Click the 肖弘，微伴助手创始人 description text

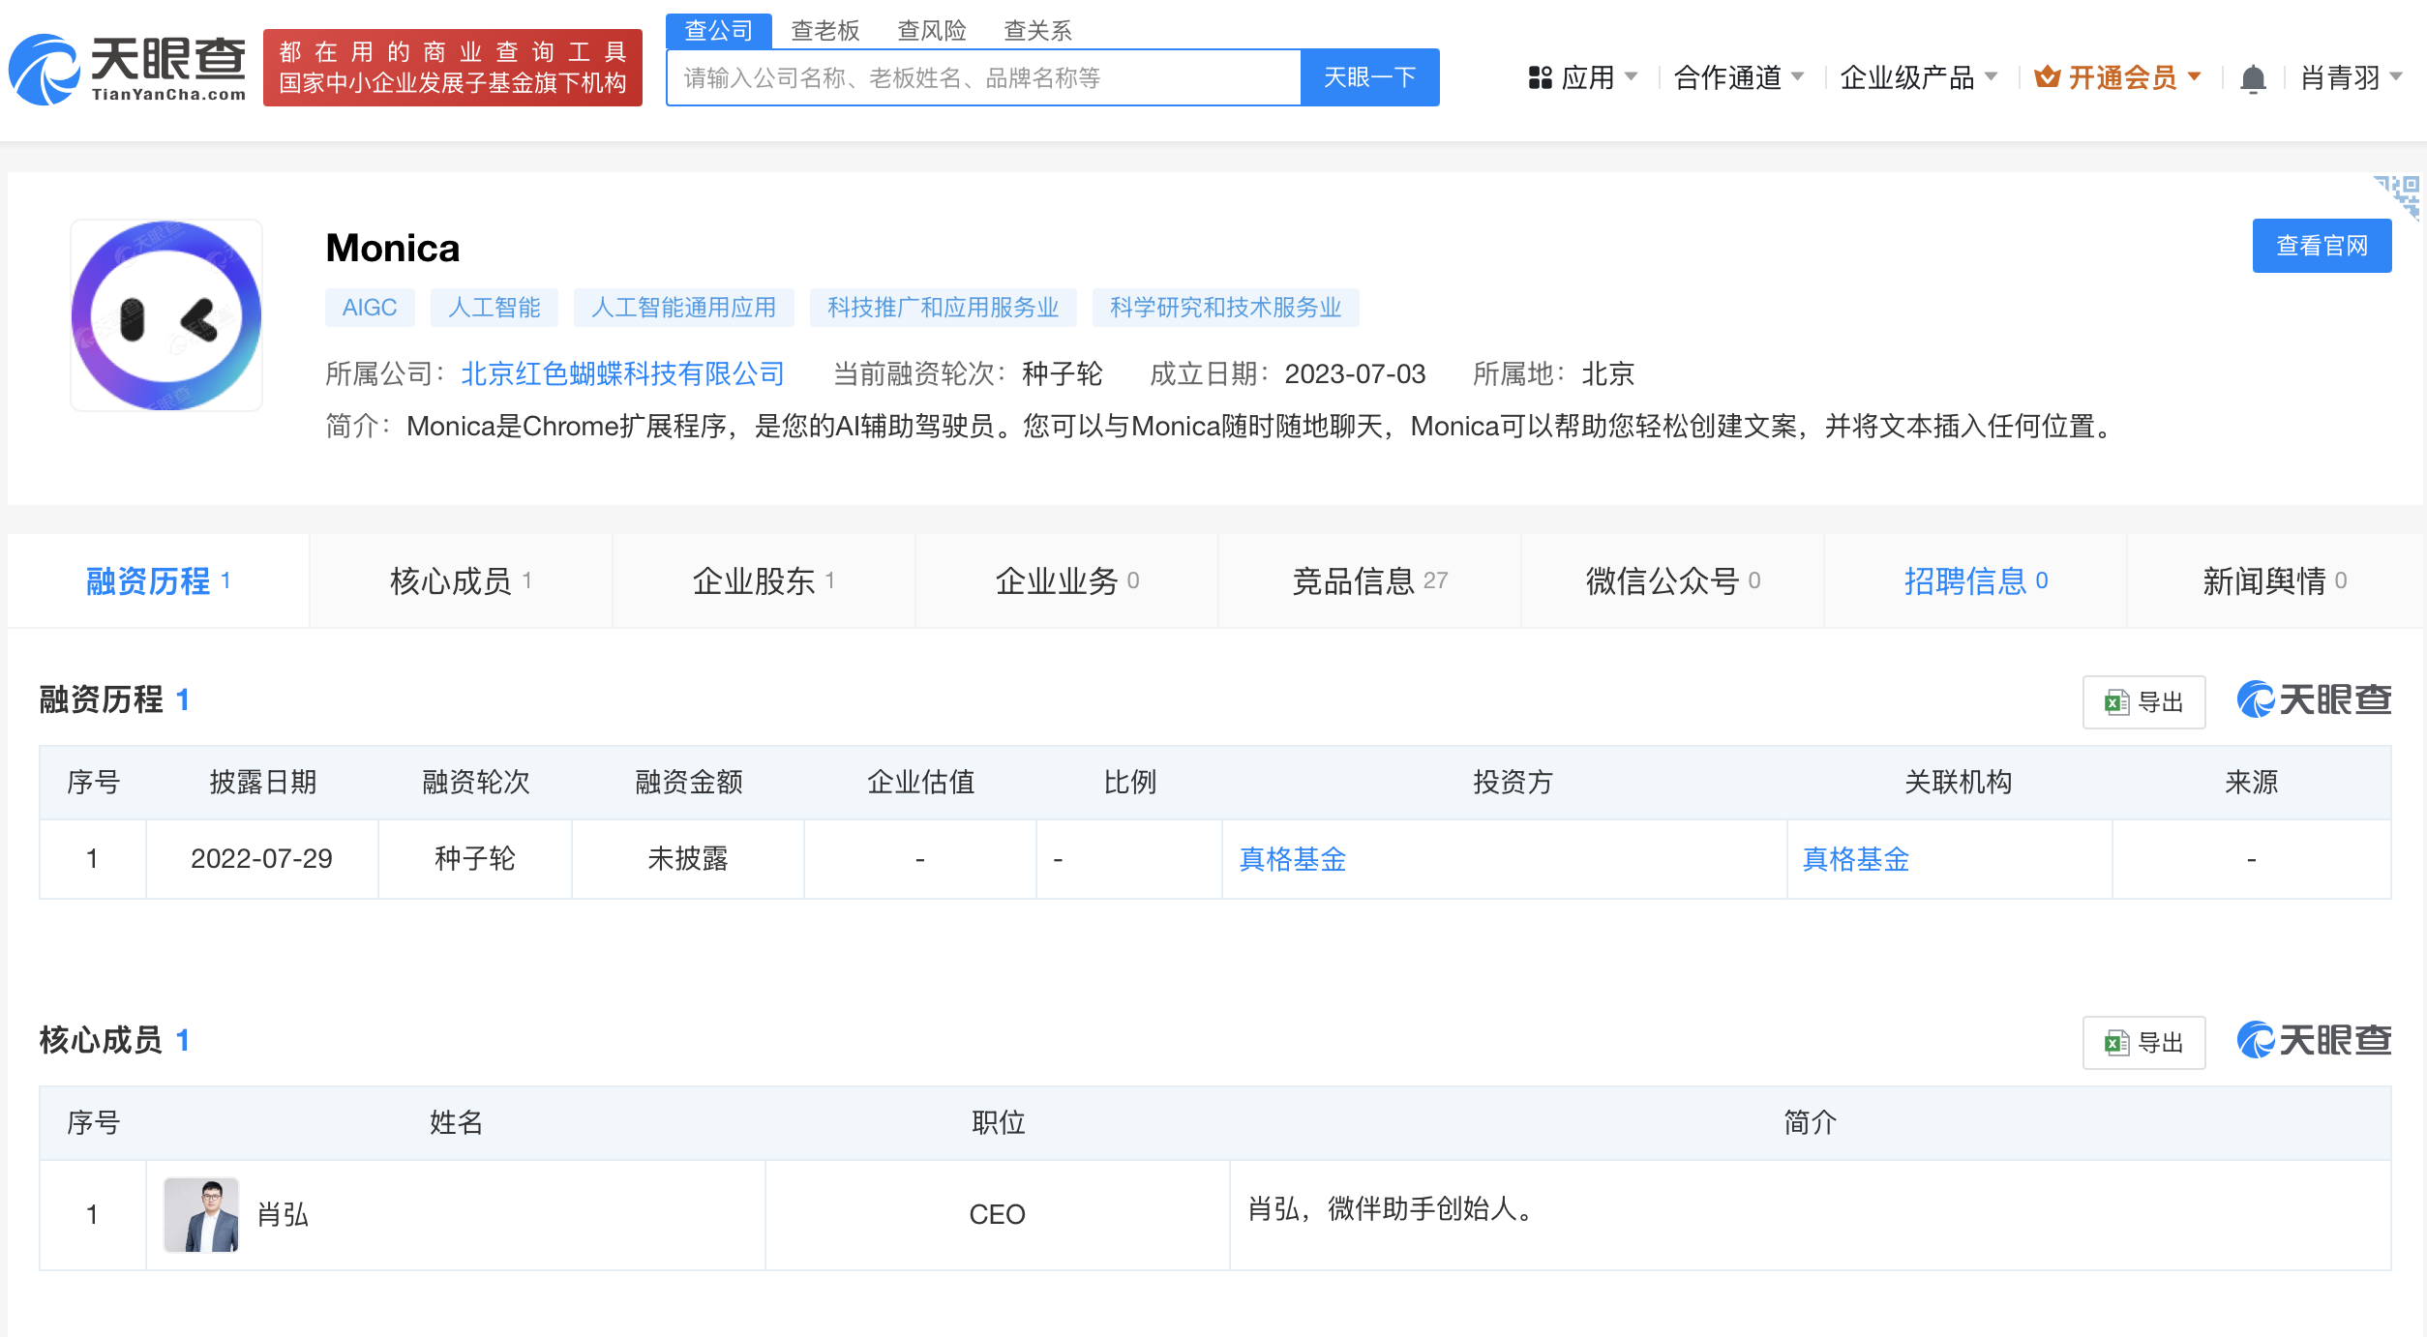(x=1392, y=1209)
